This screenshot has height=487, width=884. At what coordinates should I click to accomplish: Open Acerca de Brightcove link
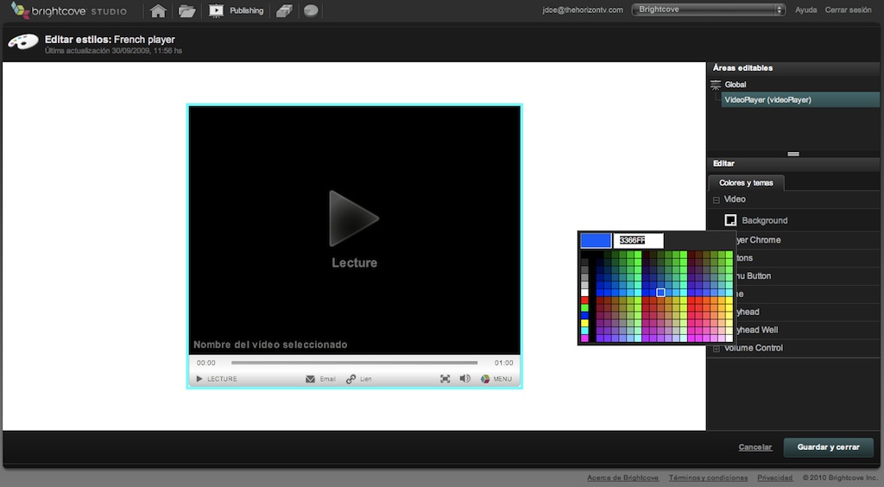622,478
